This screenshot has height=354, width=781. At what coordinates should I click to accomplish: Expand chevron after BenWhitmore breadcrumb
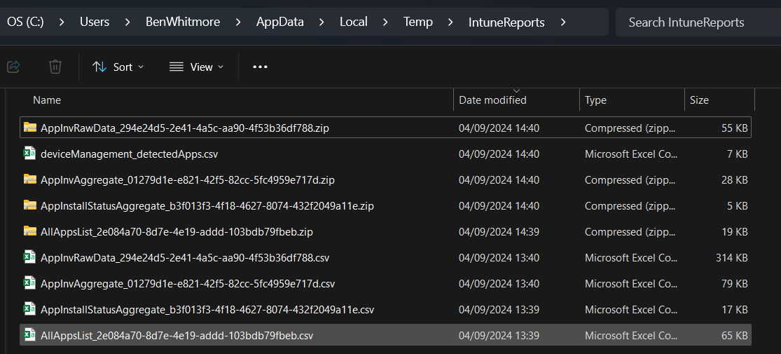click(x=239, y=22)
